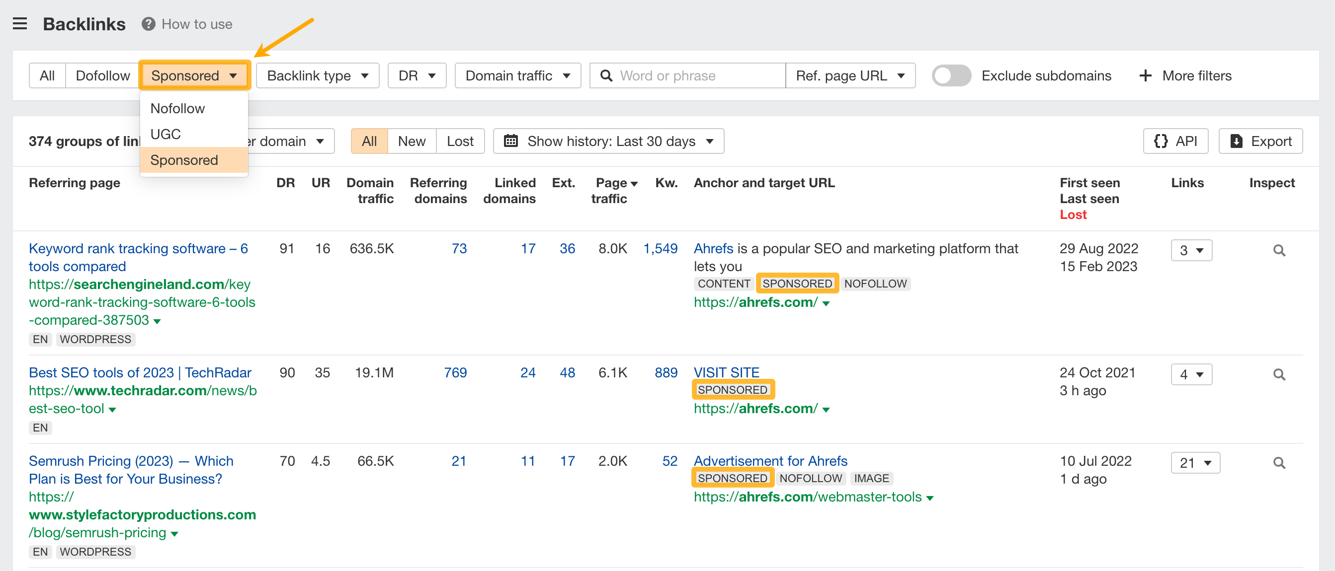Expand the searchengineland URL caret
The height and width of the screenshot is (571, 1335).
coord(157,321)
